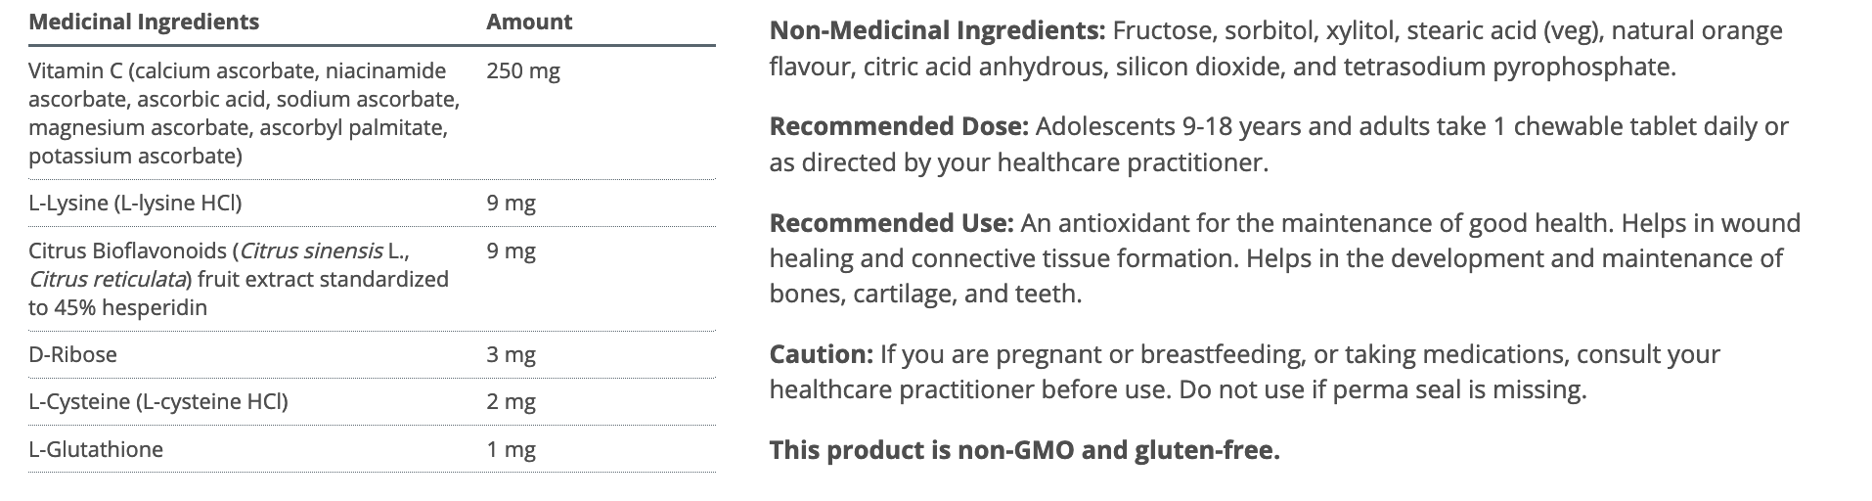Click the 250 mg amount value
The image size is (1872, 501).
(x=523, y=70)
